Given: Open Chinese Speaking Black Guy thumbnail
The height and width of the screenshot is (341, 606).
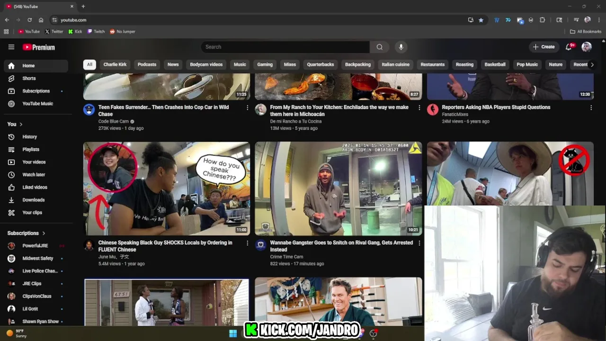Looking at the screenshot, I should click(167, 188).
